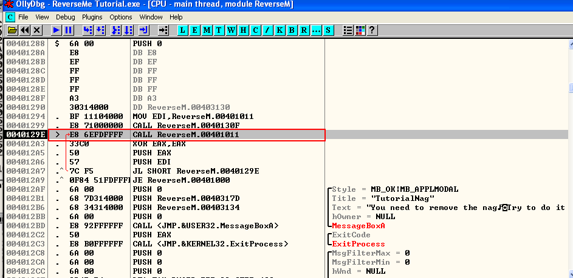Show the References window (R)
The height and width of the screenshot is (278, 573).
point(303,30)
